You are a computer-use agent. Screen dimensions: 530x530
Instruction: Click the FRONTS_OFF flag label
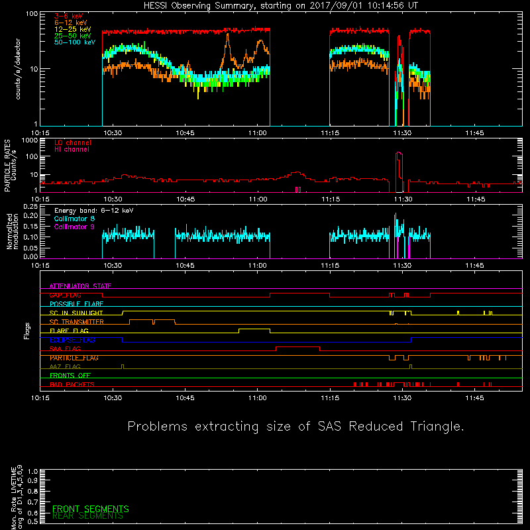coord(70,376)
